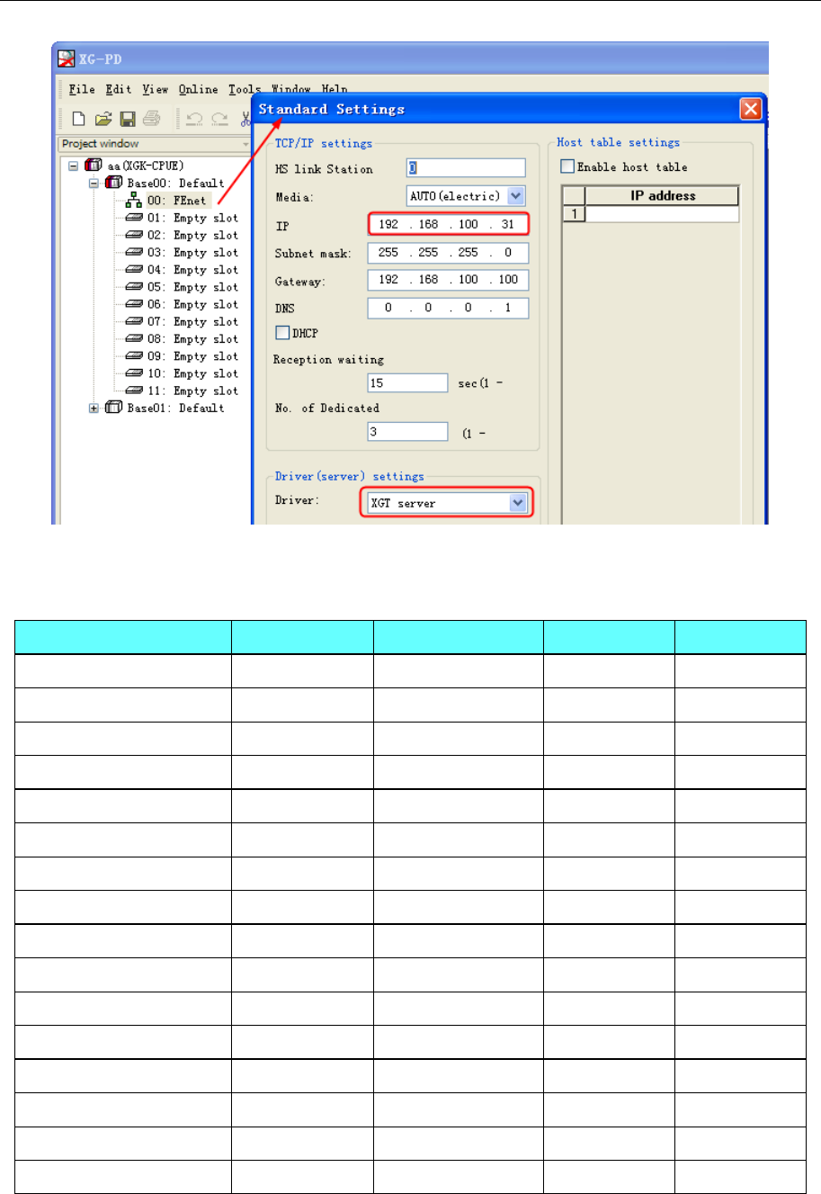Click the slot icon beside 05: Empty slot

tap(134, 287)
